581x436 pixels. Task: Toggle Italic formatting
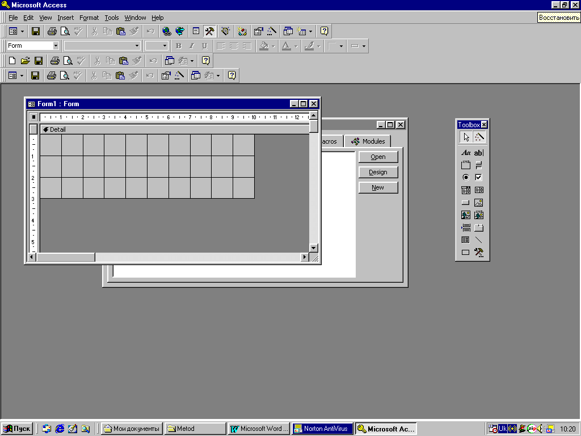pyautogui.click(x=192, y=46)
